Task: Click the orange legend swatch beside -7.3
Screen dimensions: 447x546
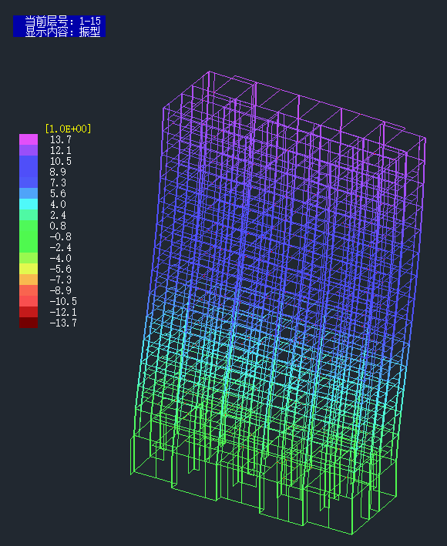Action: coord(29,280)
